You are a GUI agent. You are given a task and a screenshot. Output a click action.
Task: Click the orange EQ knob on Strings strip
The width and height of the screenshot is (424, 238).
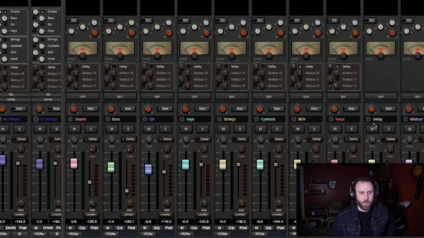pyautogui.click(x=244, y=33)
